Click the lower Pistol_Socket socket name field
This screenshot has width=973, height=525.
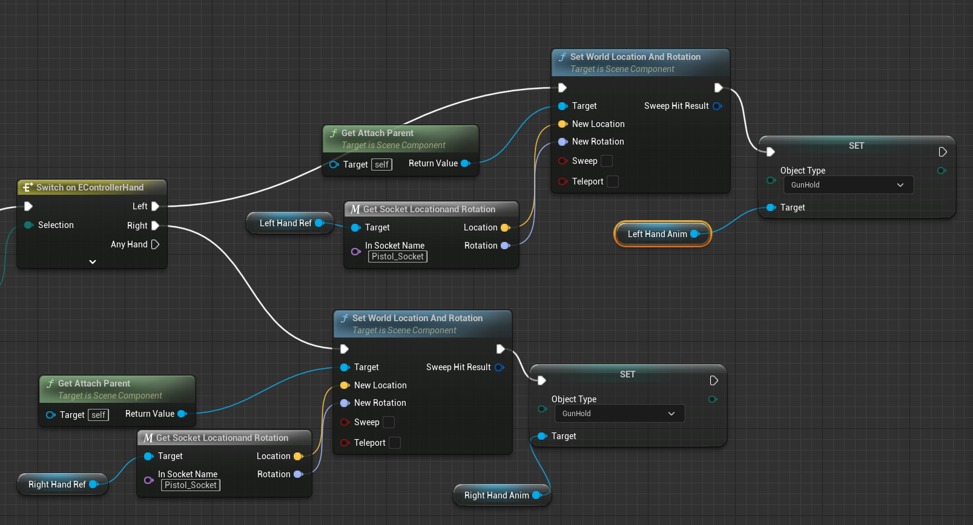click(190, 485)
